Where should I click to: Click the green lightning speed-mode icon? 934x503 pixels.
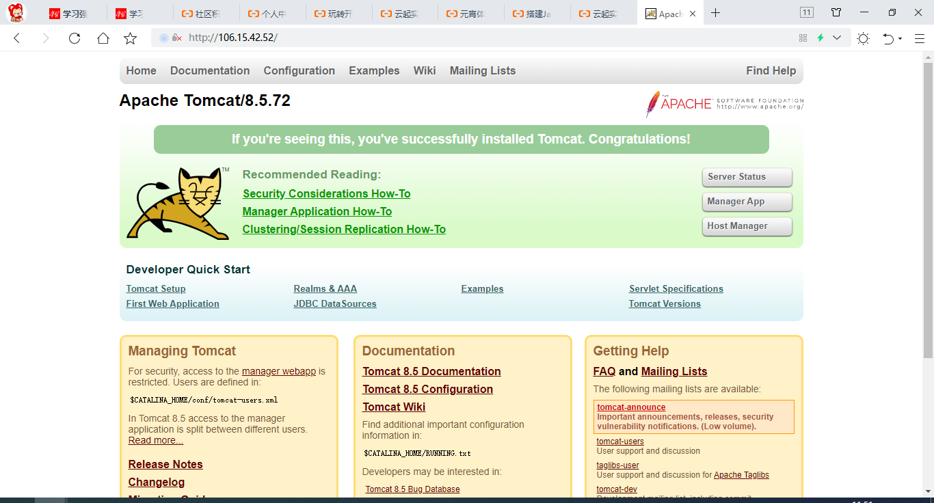820,38
